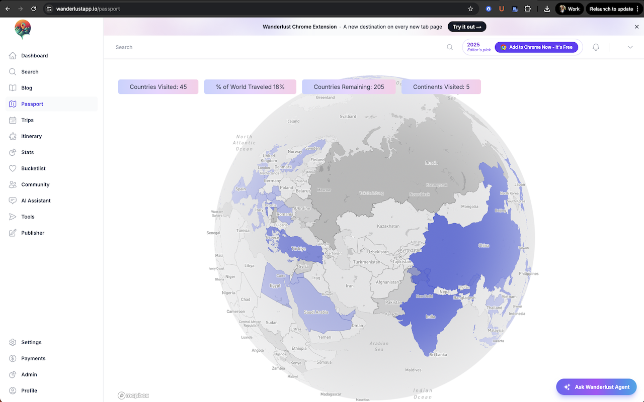Viewport: 644px width, 402px height.
Task: Click the Search magnifier icon in sidebar
Action: [13, 72]
